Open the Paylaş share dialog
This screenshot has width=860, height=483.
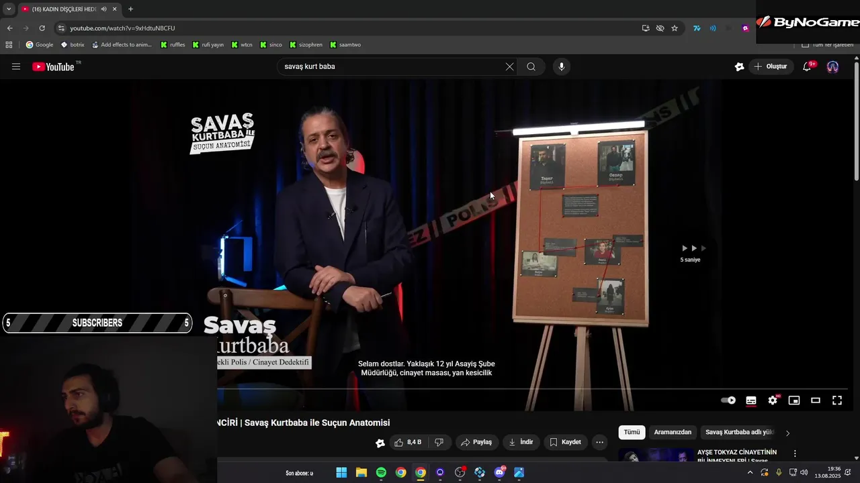476,442
